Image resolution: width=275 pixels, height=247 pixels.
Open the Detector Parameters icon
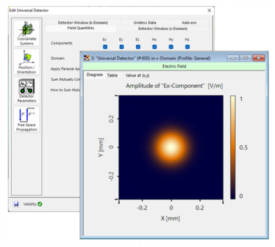26,91
